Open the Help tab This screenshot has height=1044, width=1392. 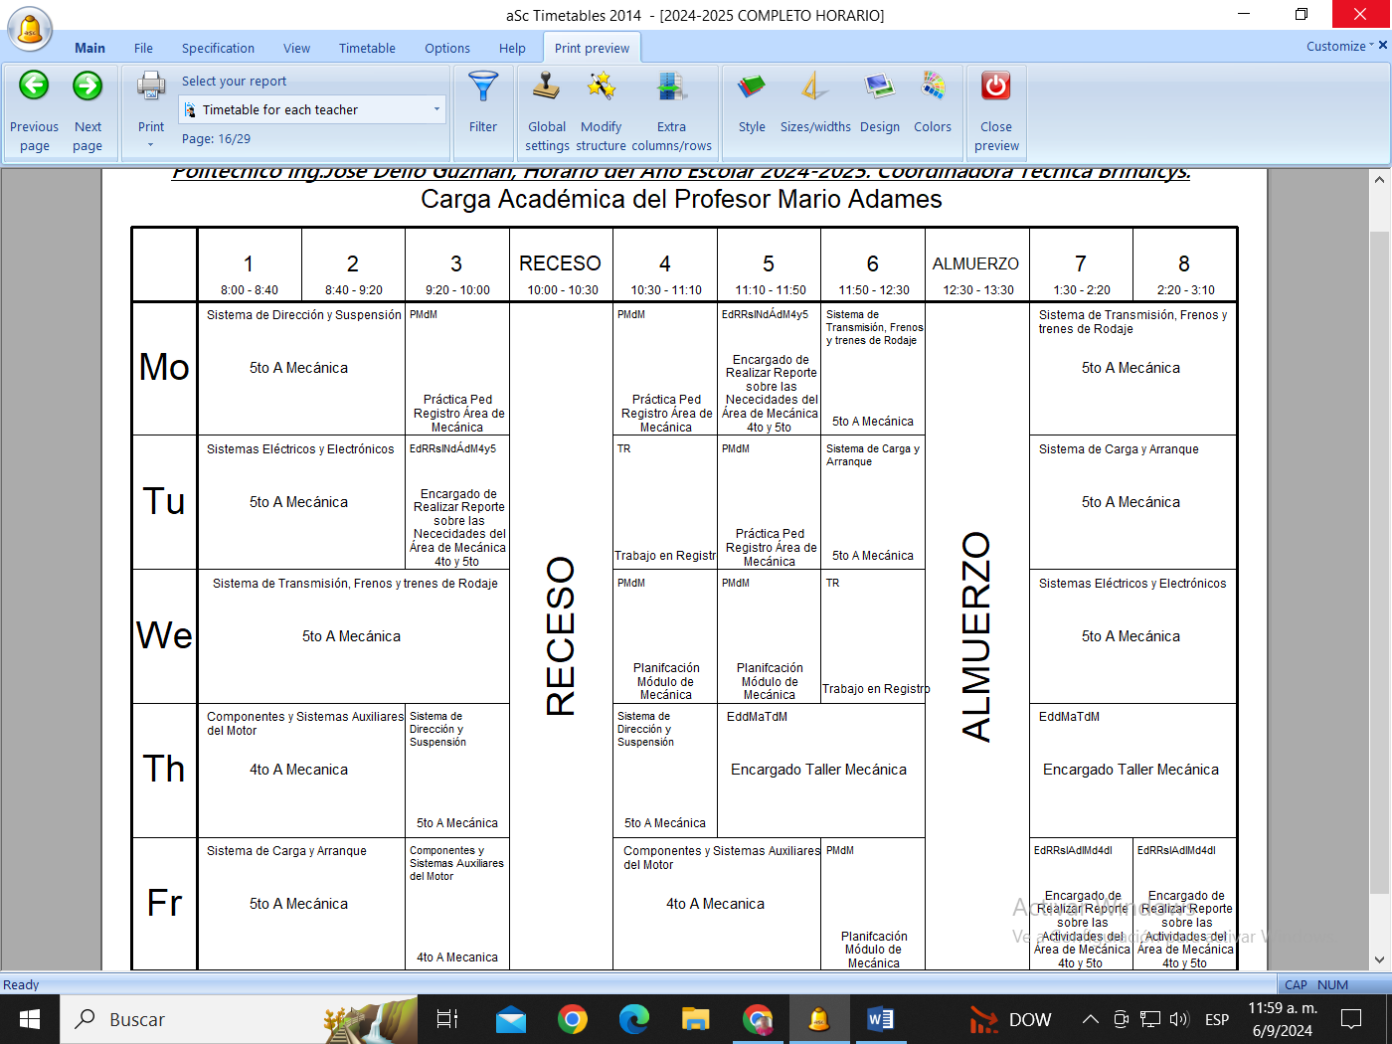(x=512, y=48)
